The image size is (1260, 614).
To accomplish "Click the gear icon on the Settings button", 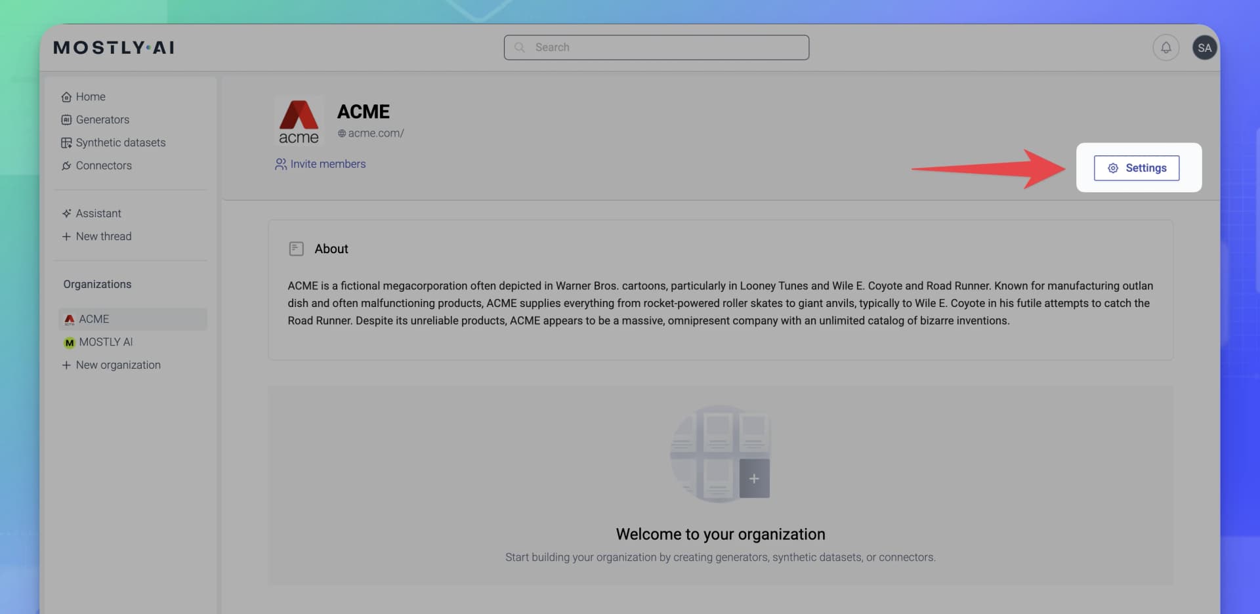I will click(x=1113, y=168).
